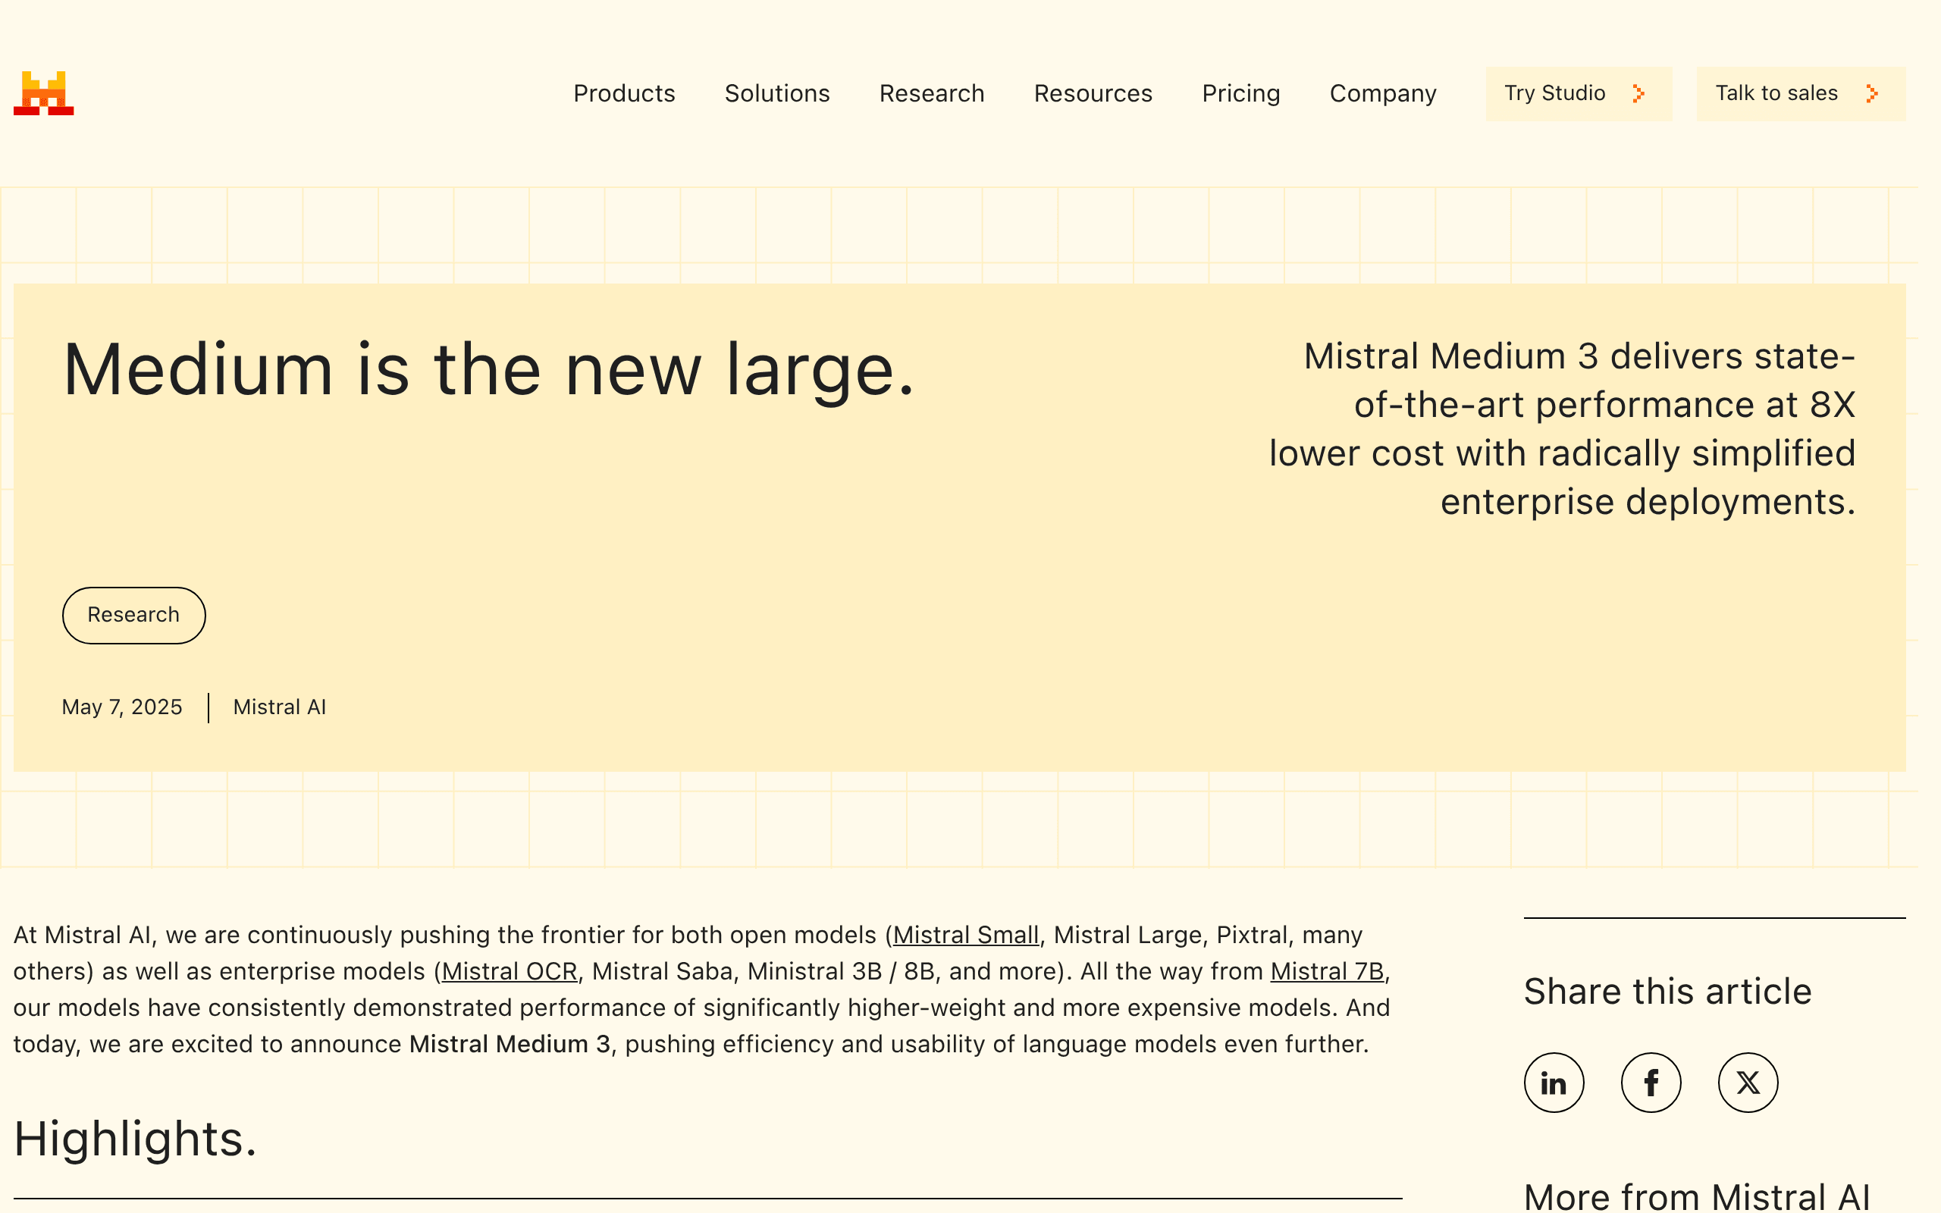Follow the Mistral OCR link
This screenshot has width=1941, height=1213.
tap(510, 971)
